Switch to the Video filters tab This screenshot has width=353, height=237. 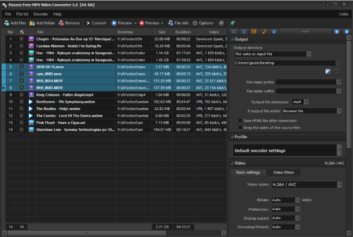coord(283,173)
